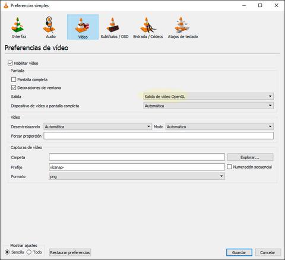This screenshot has width=285, height=260.
Task: Click the Restaurar preferencias button
Action: (x=70, y=252)
